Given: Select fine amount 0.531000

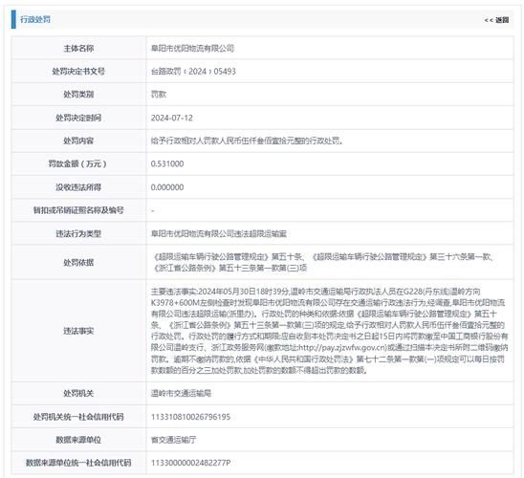Looking at the screenshot, I should tap(167, 164).
